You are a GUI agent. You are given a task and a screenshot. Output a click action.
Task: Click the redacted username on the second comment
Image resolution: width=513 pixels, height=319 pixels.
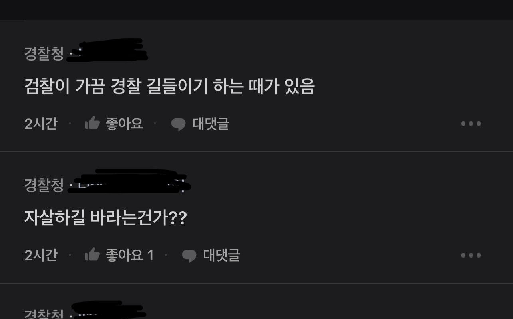coord(129,181)
